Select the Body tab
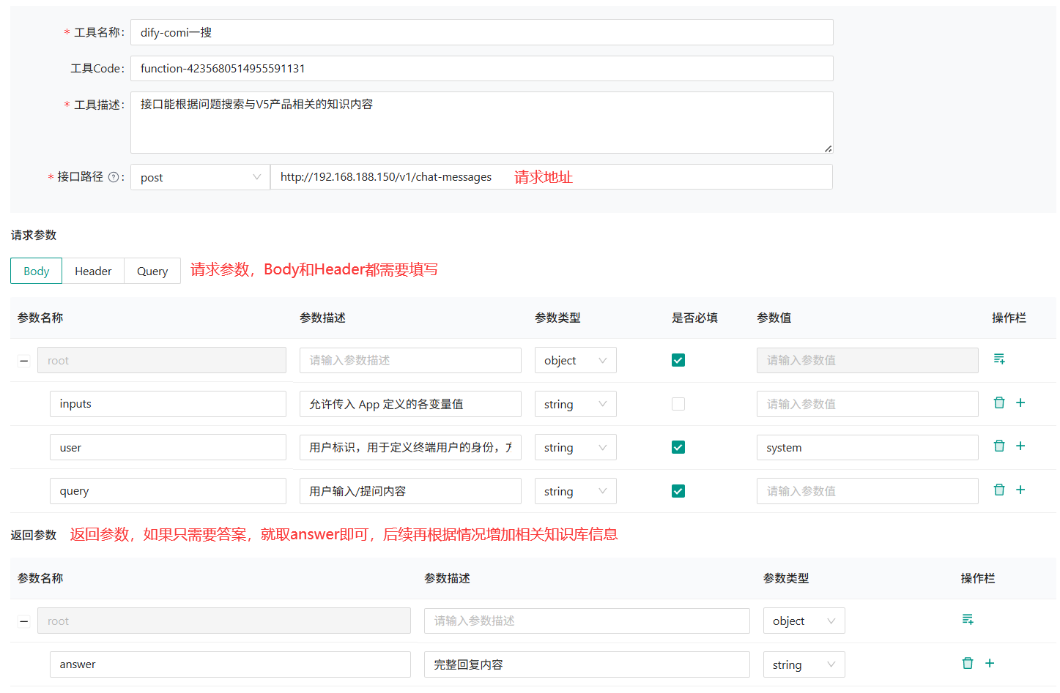Screen dimensions: 1060x693 click(37, 271)
